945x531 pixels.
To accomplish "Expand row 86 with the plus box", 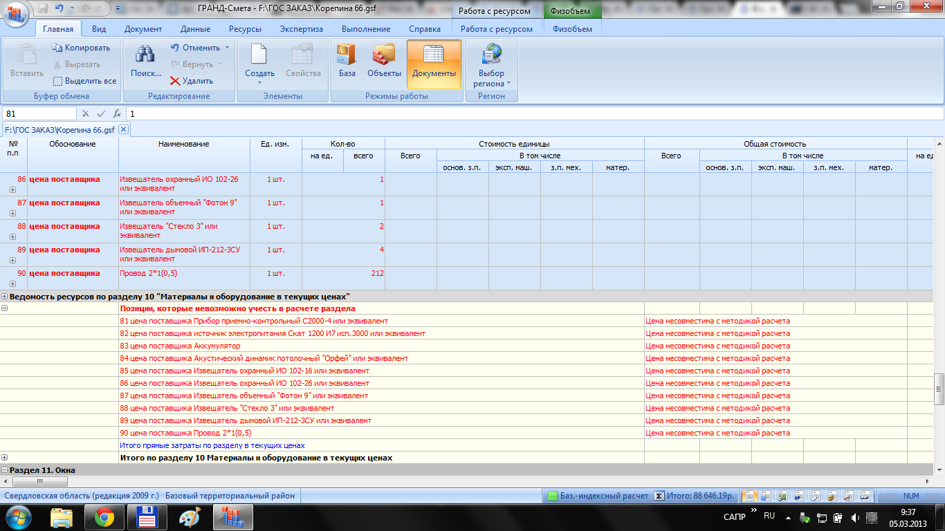I will [x=12, y=189].
